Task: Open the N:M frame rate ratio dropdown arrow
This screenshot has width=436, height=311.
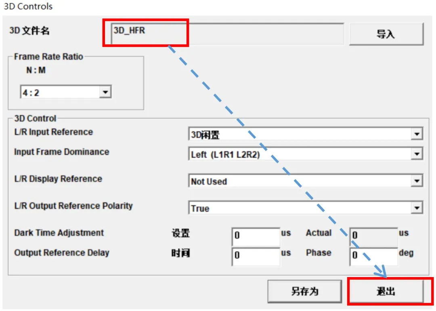Action: [x=105, y=92]
